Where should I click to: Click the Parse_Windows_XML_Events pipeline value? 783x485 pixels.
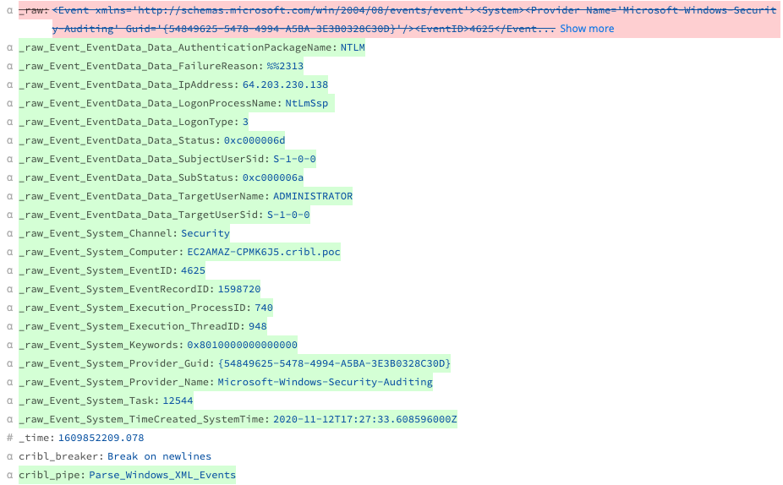162,475
